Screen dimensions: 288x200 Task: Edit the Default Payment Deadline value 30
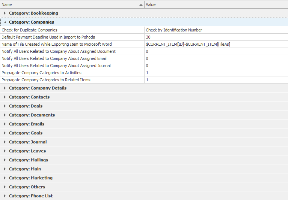pyautogui.click(x=216, y=37)
